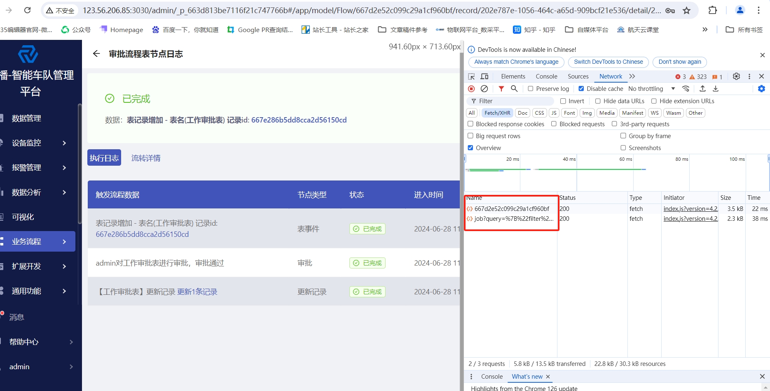Open network search magnifier icon
The width and height of the screenshot is (770, 391).
514,88
